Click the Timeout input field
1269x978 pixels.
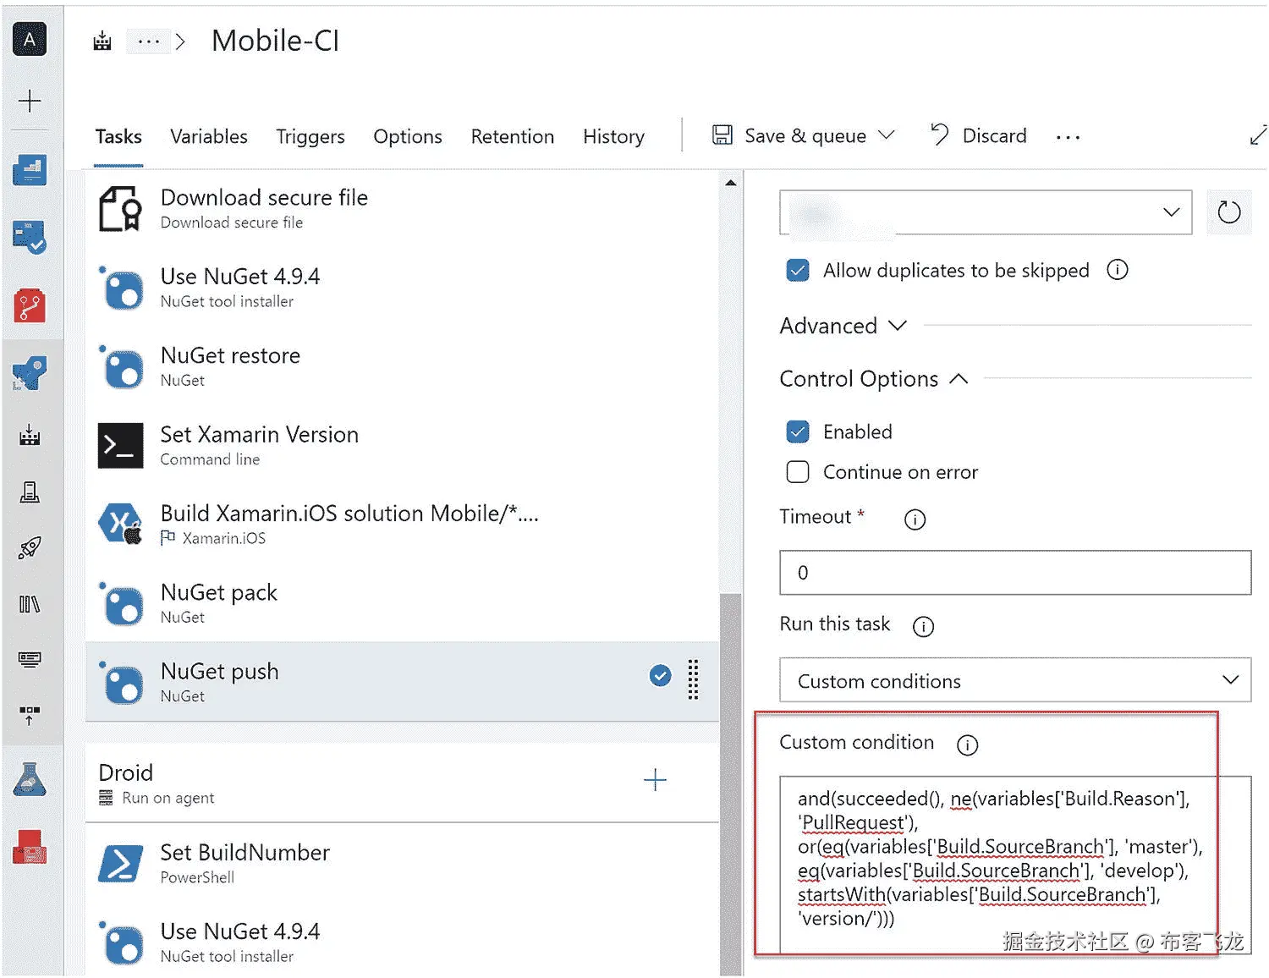1014,573
